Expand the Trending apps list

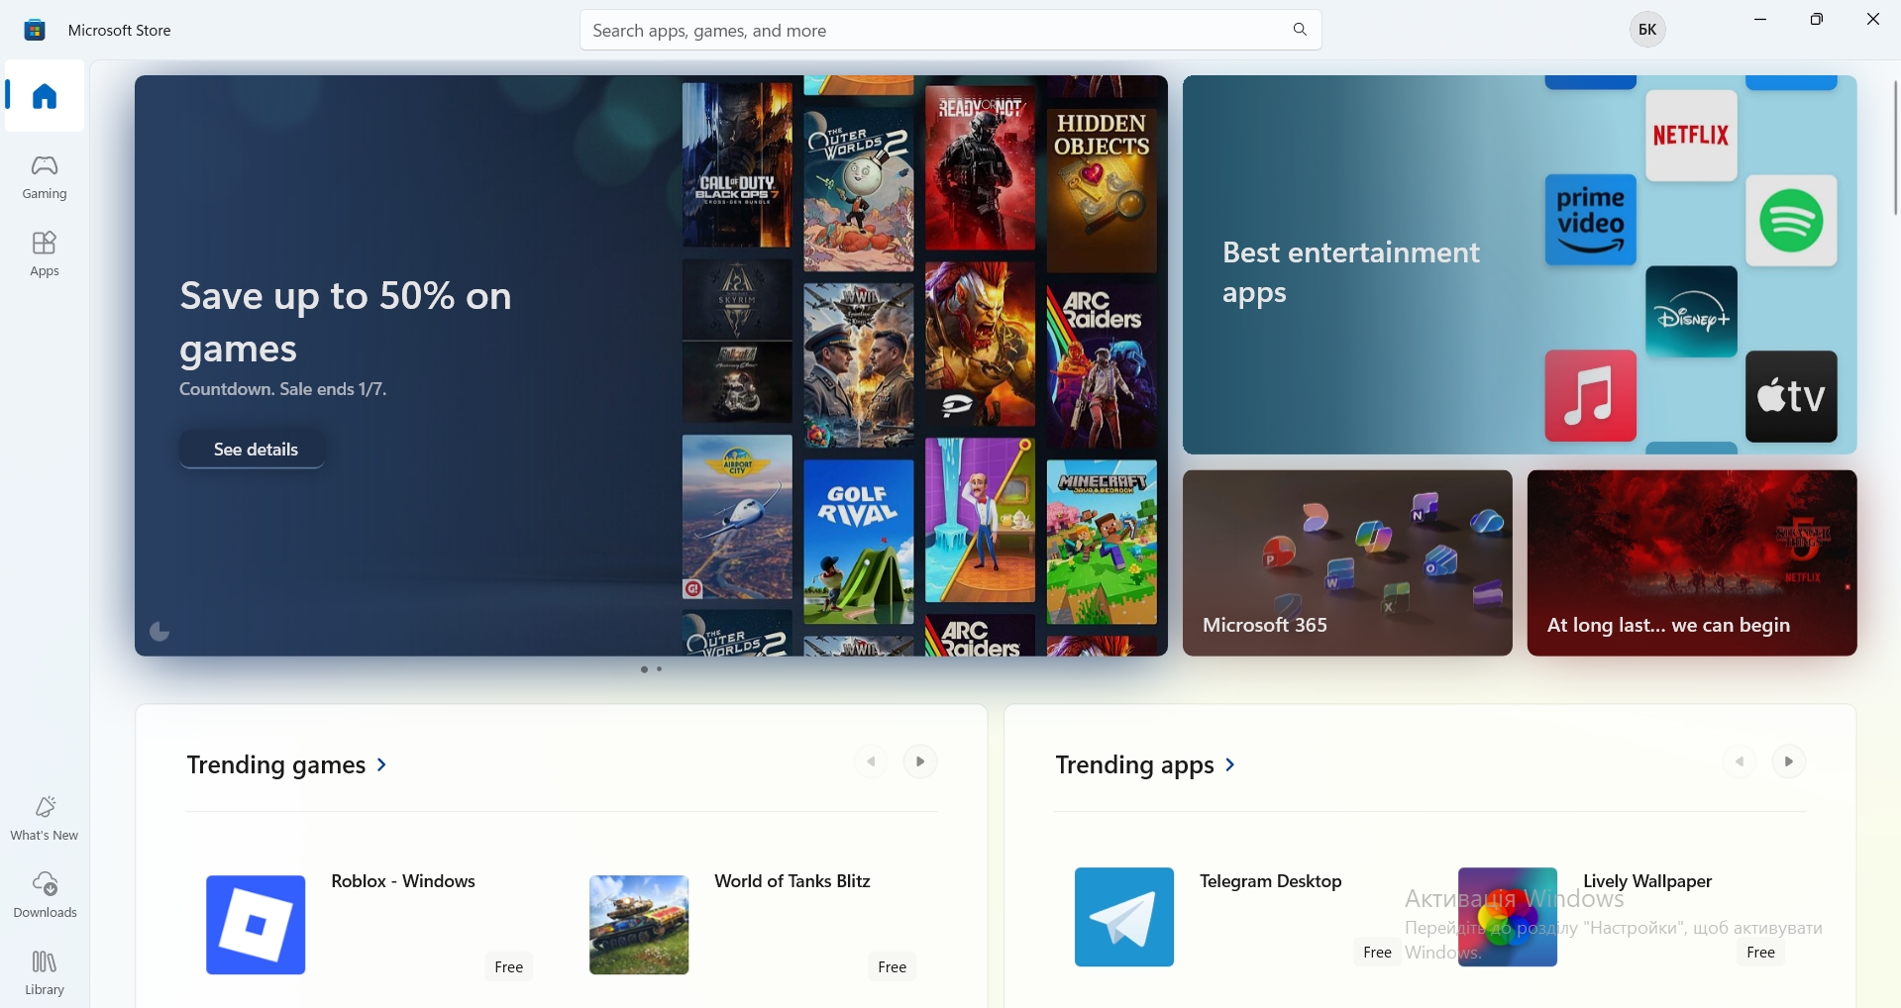click(1146, 765)
